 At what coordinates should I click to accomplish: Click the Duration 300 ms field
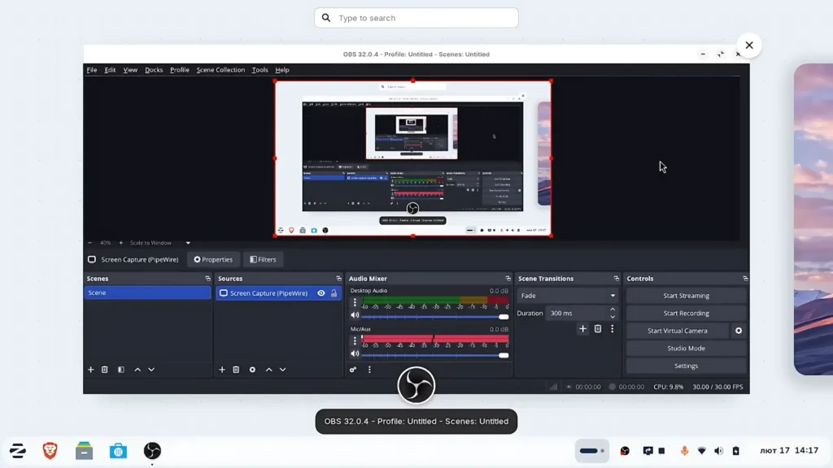coord(577,313)
